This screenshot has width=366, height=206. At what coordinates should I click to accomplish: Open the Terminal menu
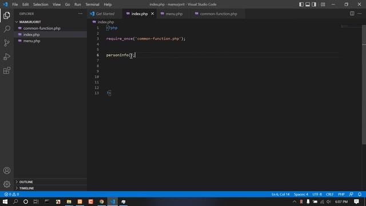tap(92, 4)
